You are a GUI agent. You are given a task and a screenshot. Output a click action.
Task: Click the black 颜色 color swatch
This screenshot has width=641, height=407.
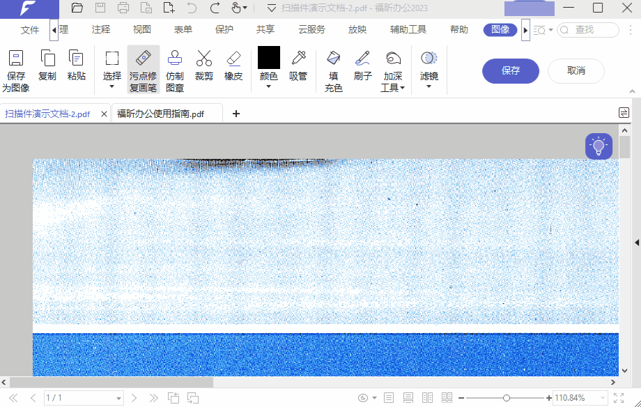pyautogui.click(x=268, y=58)
